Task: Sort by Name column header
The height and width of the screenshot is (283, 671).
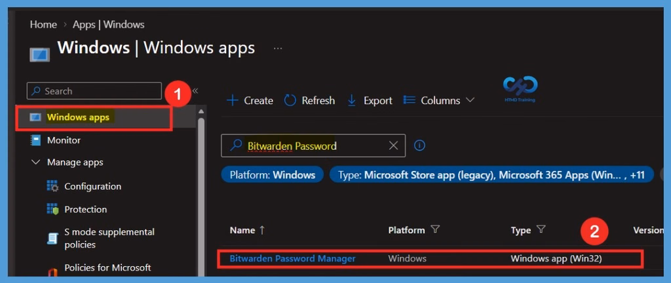Action: click(x=247, y=230)
